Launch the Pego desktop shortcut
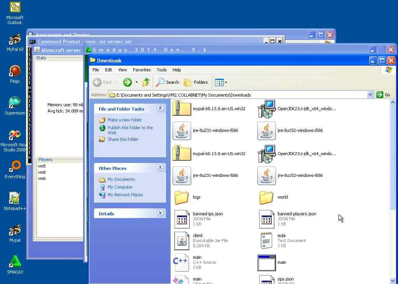Image resolution: width=398 pixels, height=284 pixels. [x=15, y=74]
